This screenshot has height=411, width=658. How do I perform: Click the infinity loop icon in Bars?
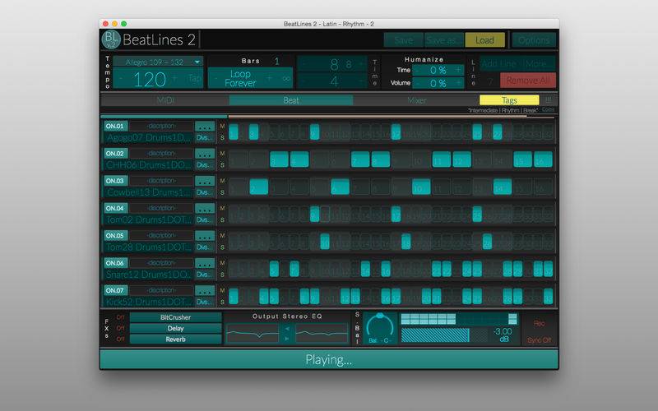(285, 78)
